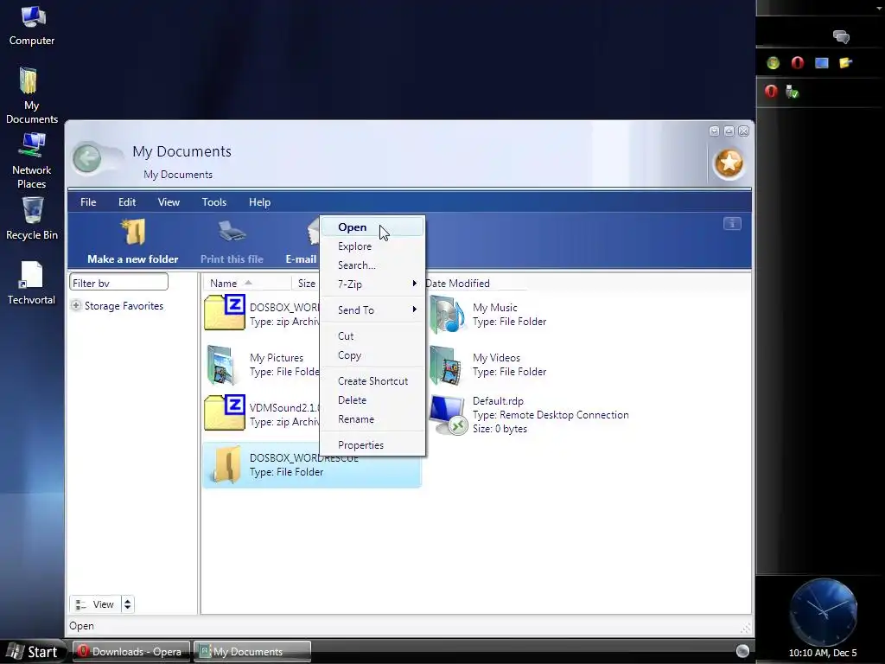
Task: Sort by the Name column header
Action: pyautogui.click(x=246, y=283)
